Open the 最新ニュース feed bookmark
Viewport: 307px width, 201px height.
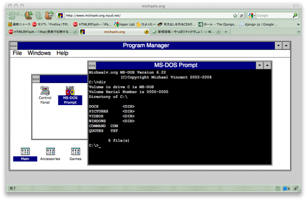[x=19, y=24]
